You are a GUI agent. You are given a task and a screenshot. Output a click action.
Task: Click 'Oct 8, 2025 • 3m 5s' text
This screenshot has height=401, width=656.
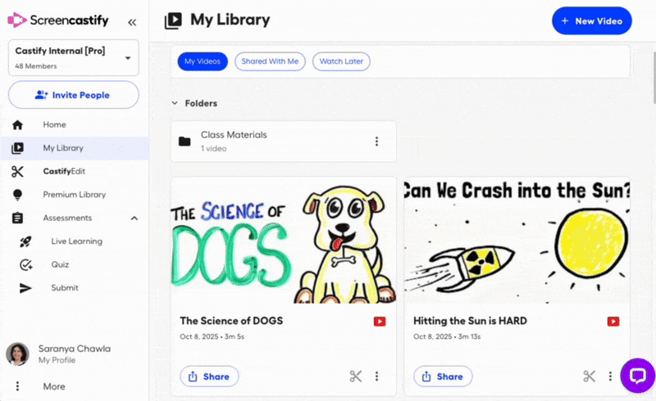tap(212, 336)
